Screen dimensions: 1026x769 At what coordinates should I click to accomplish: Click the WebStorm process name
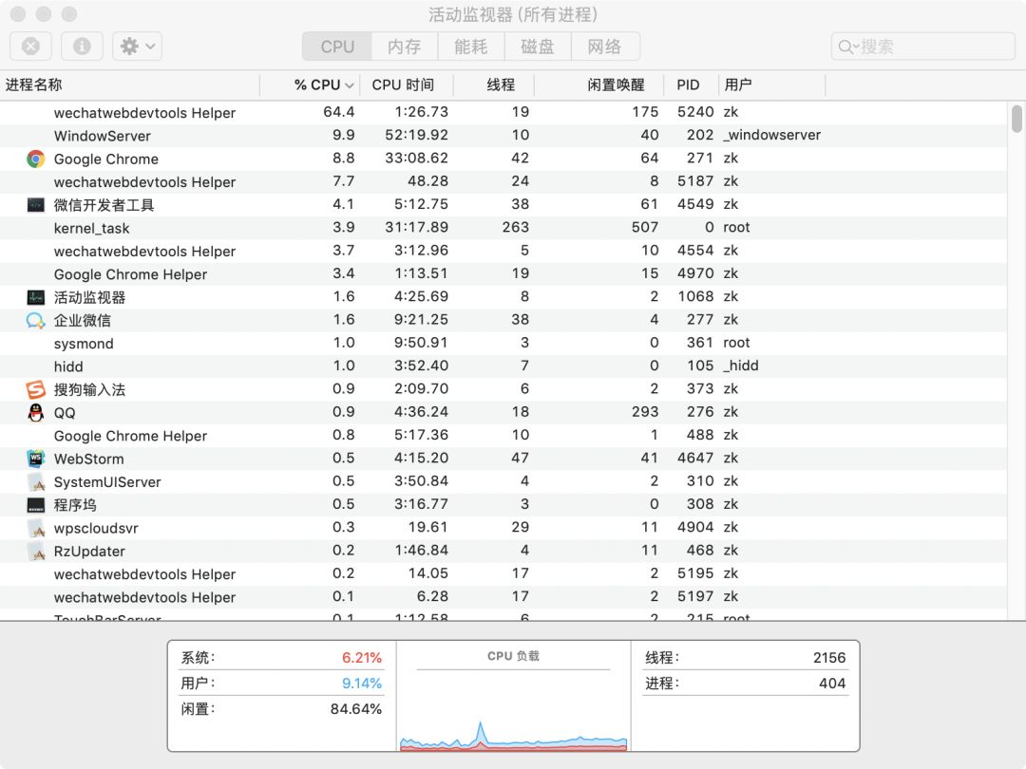tap(89, 460)
